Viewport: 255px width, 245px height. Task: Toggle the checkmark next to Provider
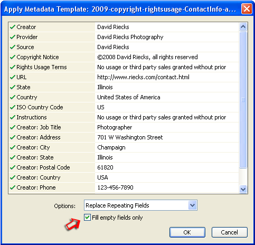click(13, 37)
